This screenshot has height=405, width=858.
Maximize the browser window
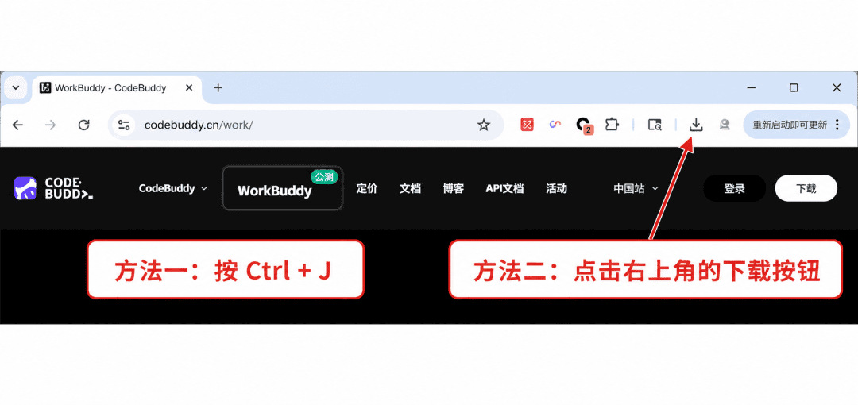tap(794, 87)
